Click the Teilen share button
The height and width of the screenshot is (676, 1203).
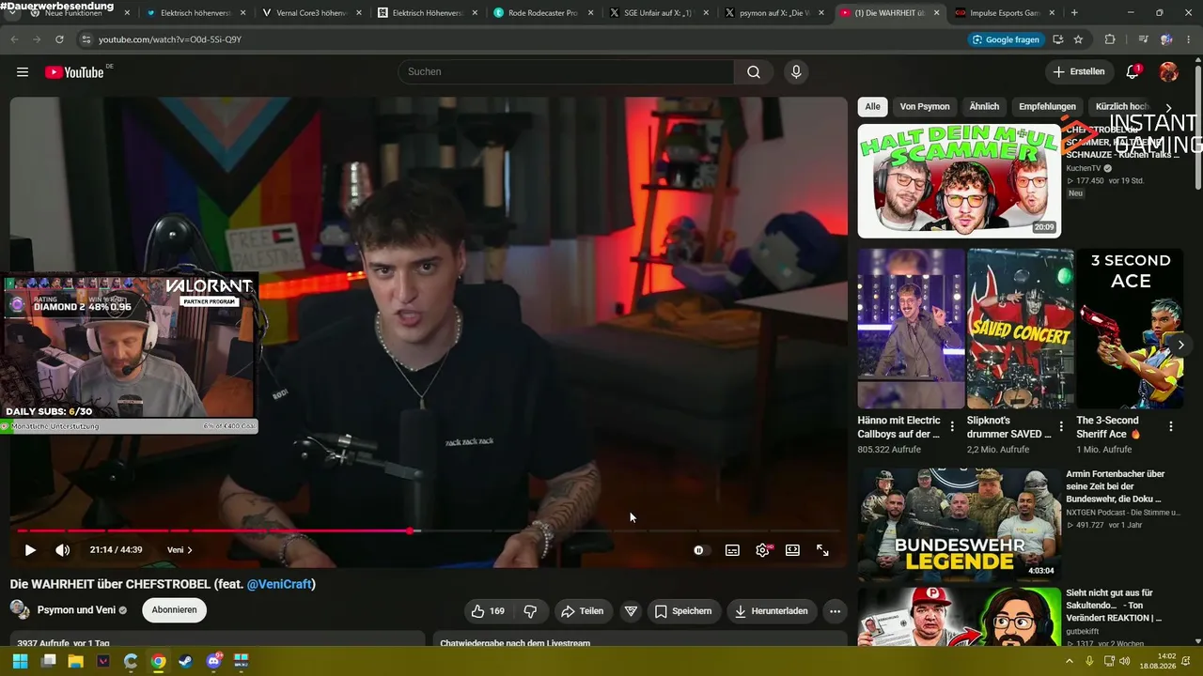[x=583, y=611]
